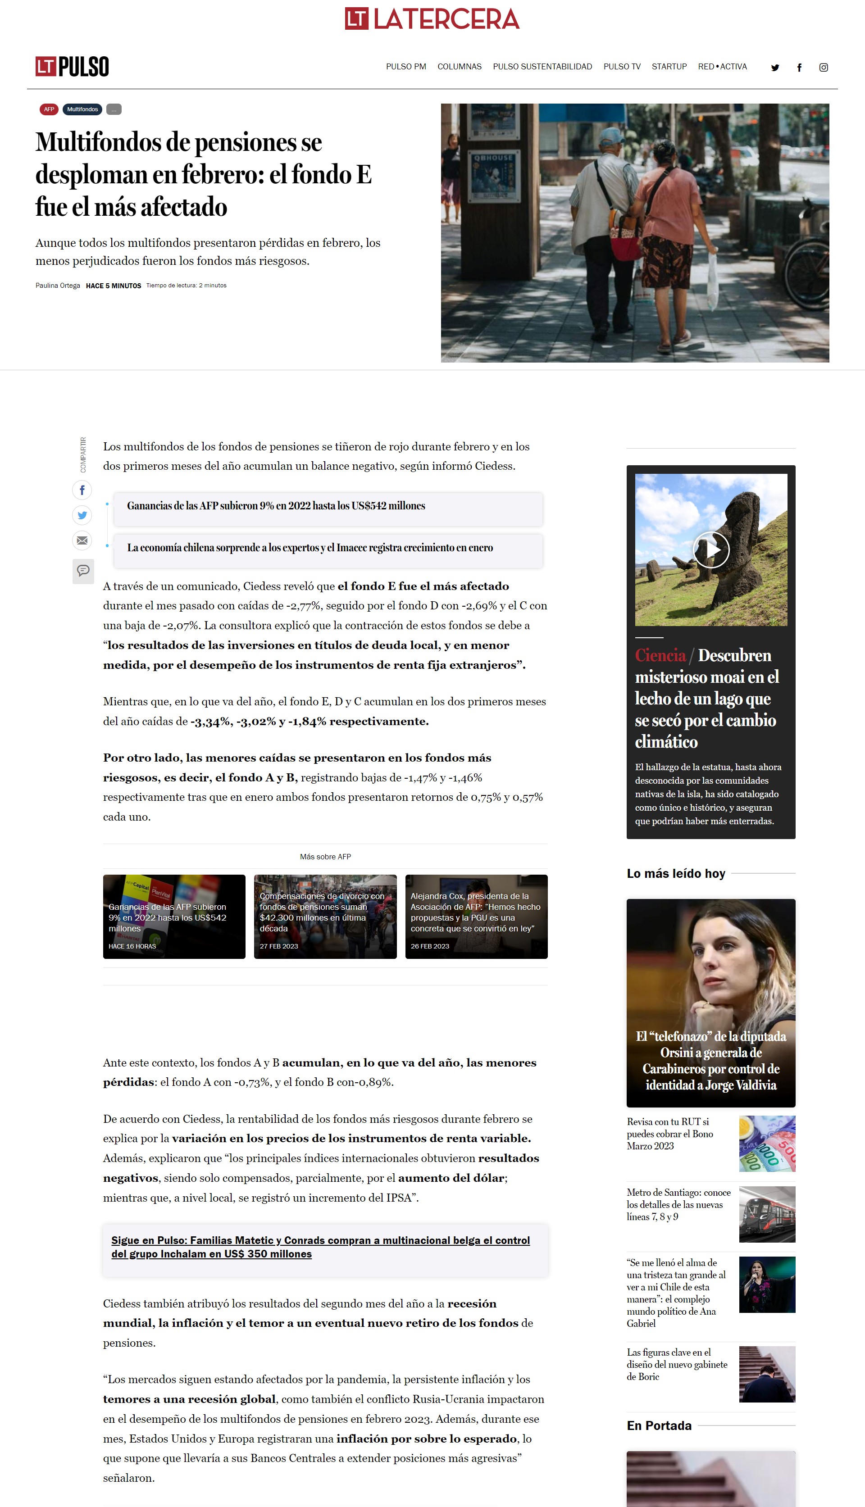Open Boric gabinete thumbnail image
The width and height of the screenshot is (865, 1507).
tap(767, 1374)
